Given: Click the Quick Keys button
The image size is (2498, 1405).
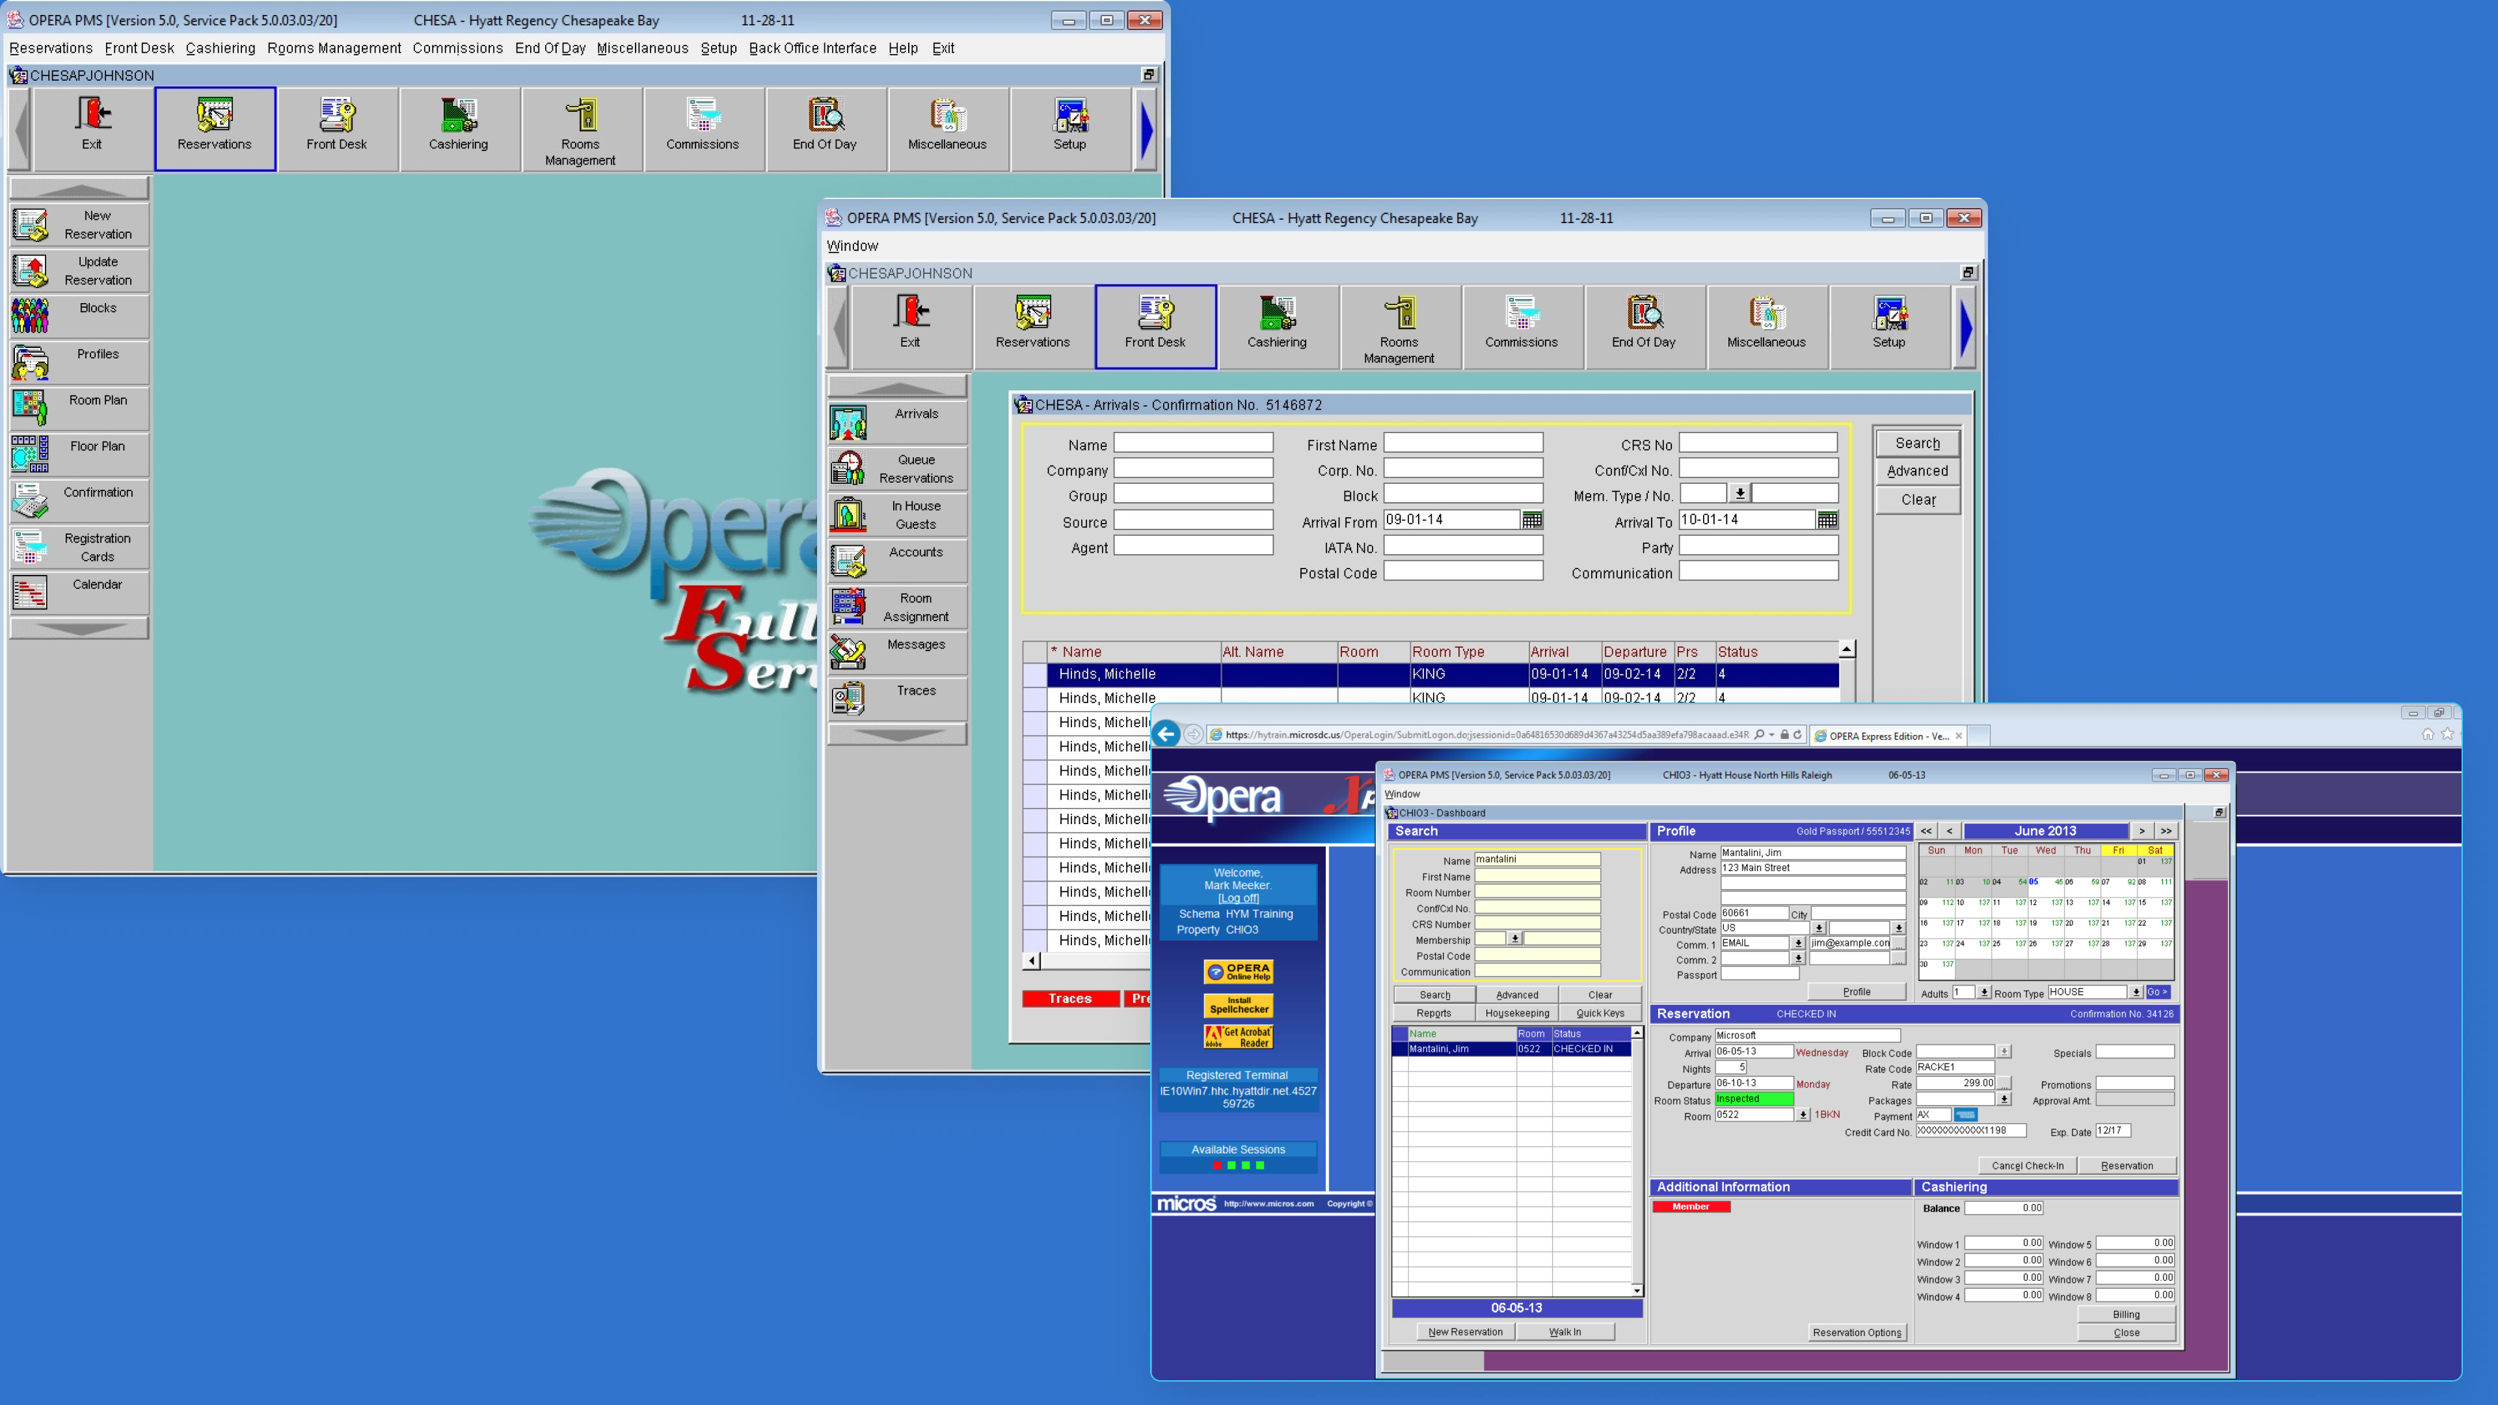Looking at the screenshot, I should [x=1600, y=1013].
